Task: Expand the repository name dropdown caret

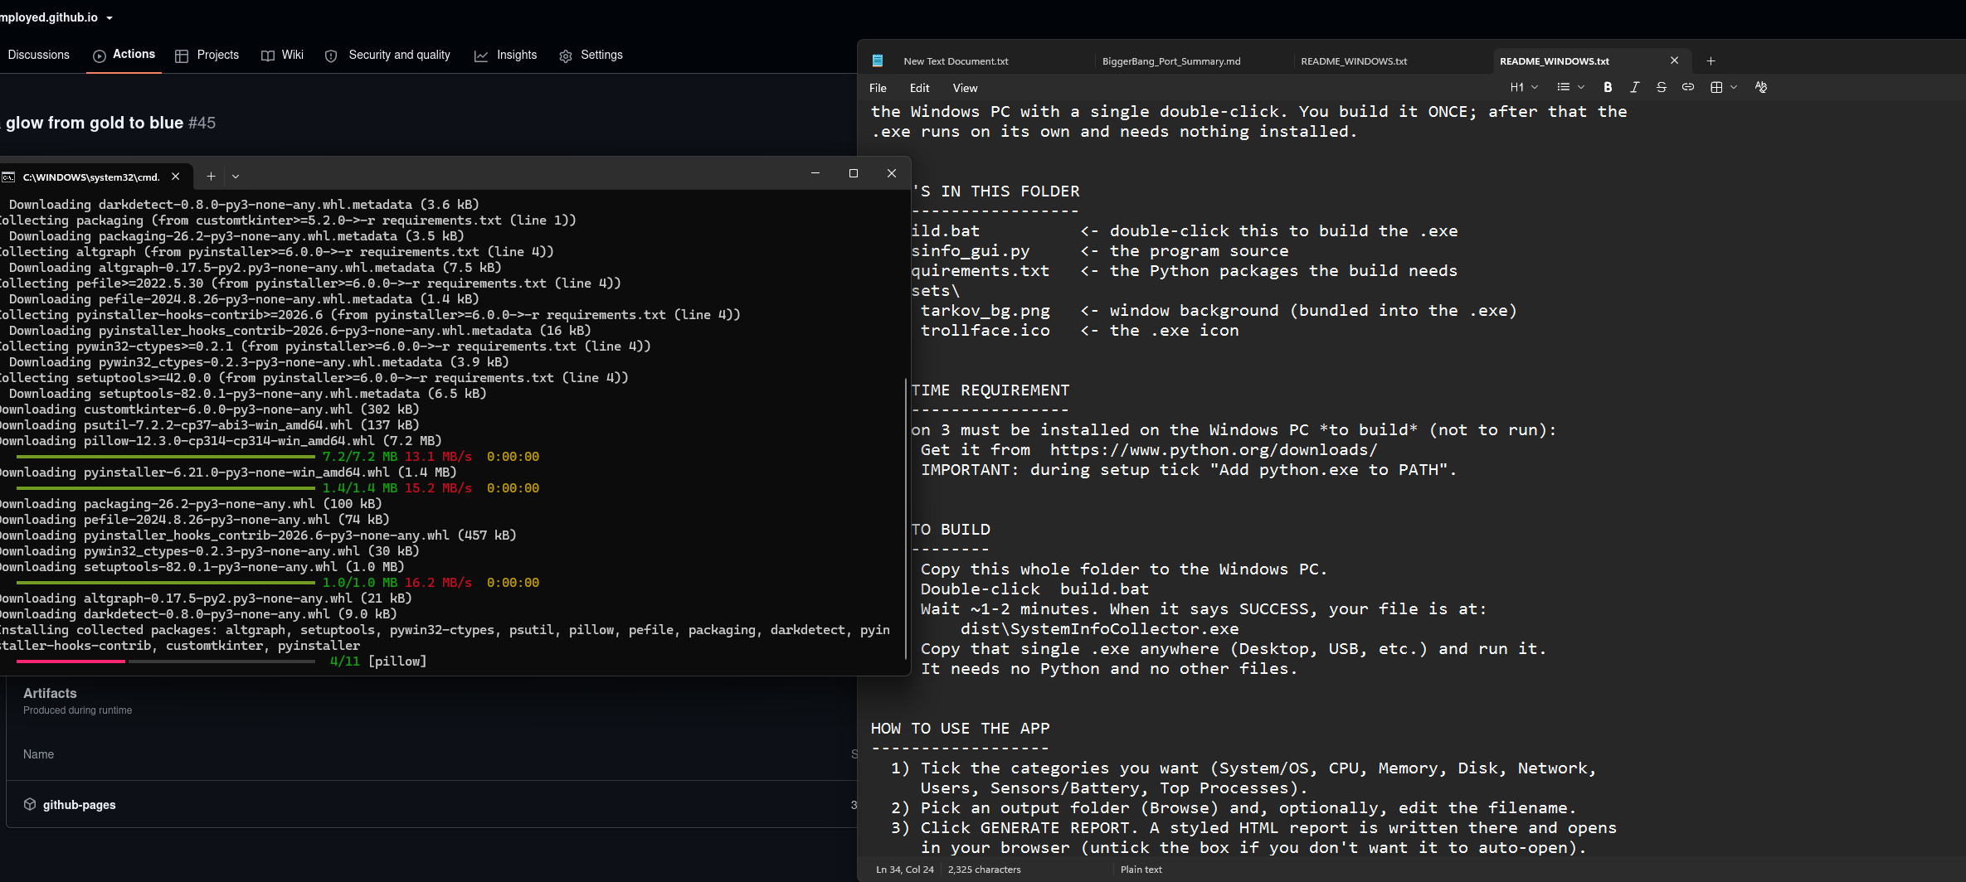Action: click(x=109, y=18)
